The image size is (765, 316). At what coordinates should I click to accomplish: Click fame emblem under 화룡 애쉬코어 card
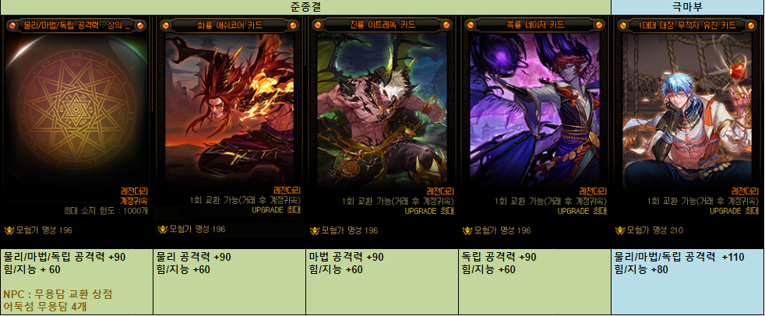163,229
